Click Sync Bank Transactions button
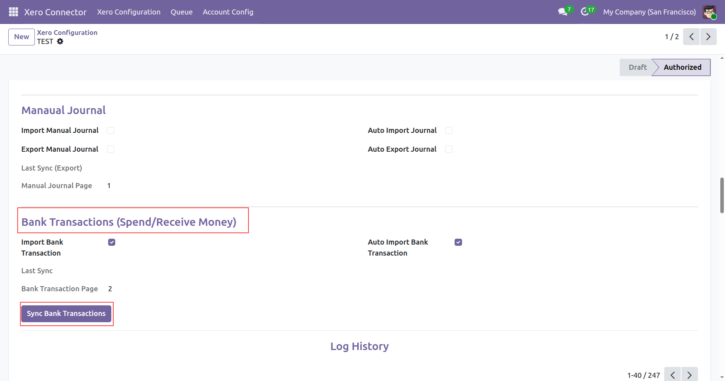725x381 pixels. click(66, 314)
